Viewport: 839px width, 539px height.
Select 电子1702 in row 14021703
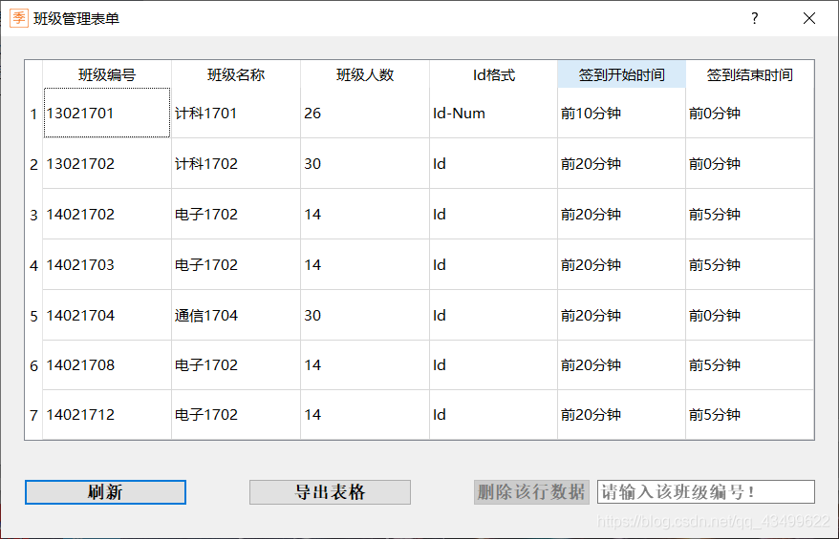pos(236,265)
